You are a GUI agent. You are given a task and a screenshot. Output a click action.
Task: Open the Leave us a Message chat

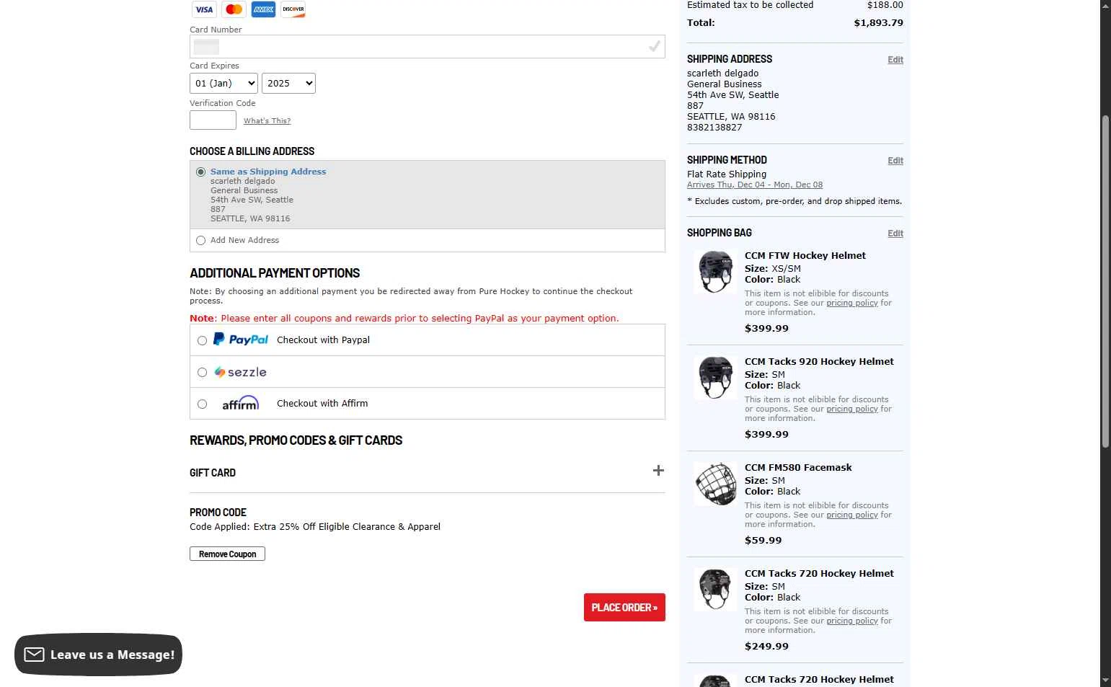pyautogui.click(x=98, y=655)
